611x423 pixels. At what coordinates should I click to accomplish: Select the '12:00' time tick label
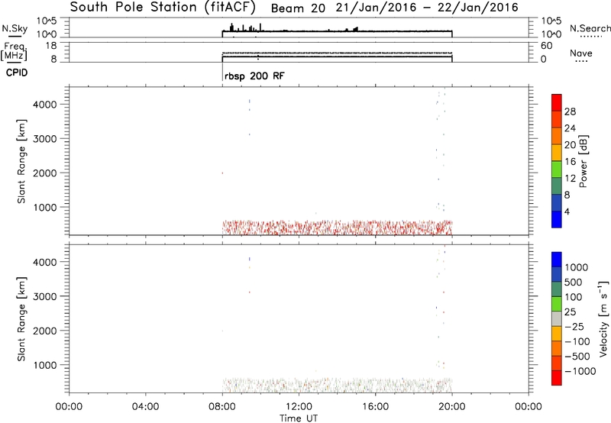coord(299,407)
